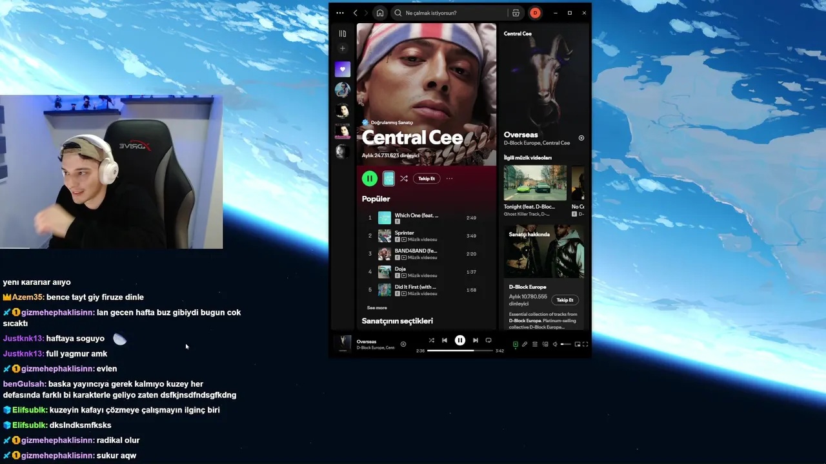Open the play queue icon

(535, 344)
